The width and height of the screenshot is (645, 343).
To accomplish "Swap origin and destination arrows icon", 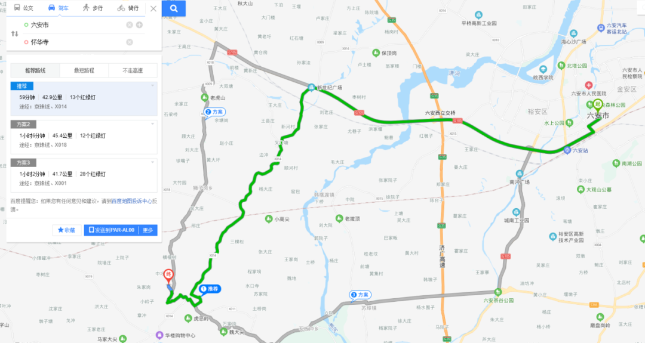I will coord(15,33).
